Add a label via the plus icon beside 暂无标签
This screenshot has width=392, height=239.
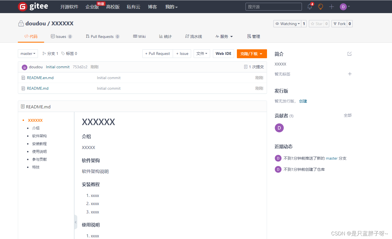(x=350, y=74)
